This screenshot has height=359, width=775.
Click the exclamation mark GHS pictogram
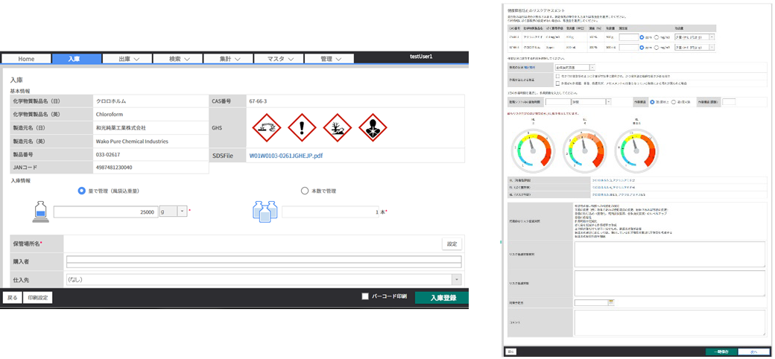coord(302,127)
